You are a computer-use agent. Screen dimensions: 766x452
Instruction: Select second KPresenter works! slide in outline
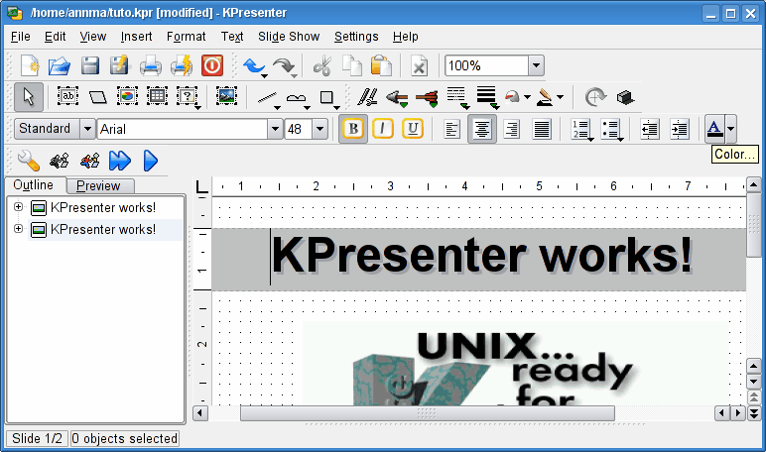(102, 229)
